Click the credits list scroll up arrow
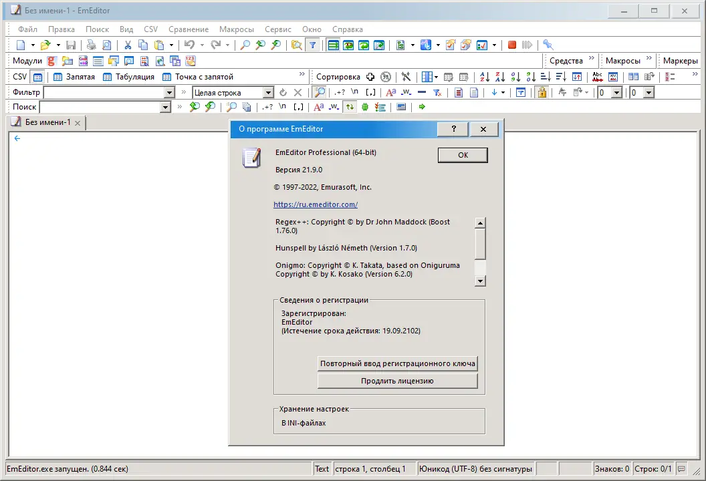This screenshot has height=481, width=706. [x=481, y=222]
